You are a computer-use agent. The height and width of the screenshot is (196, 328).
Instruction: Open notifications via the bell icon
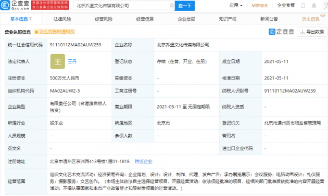click(314, 6)
